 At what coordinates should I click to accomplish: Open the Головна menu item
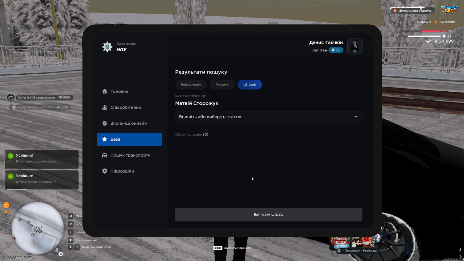129,91
